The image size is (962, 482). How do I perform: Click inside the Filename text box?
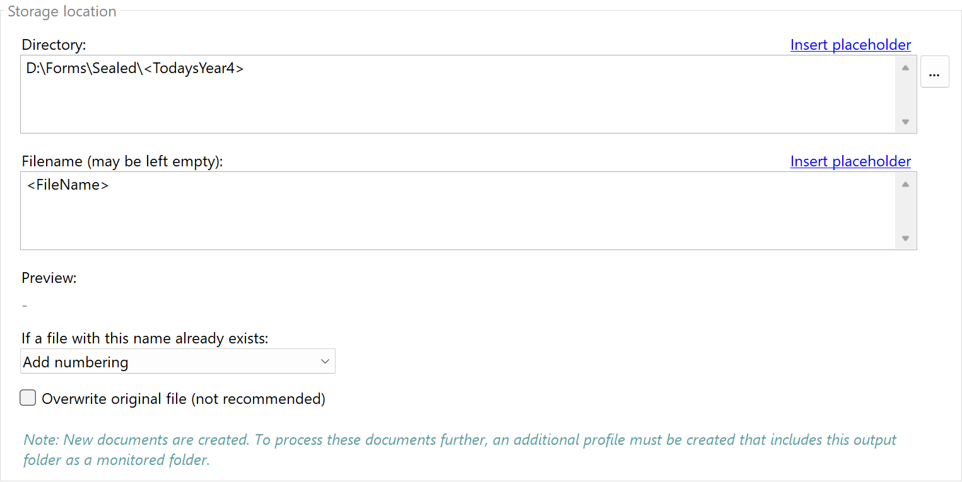442,211
